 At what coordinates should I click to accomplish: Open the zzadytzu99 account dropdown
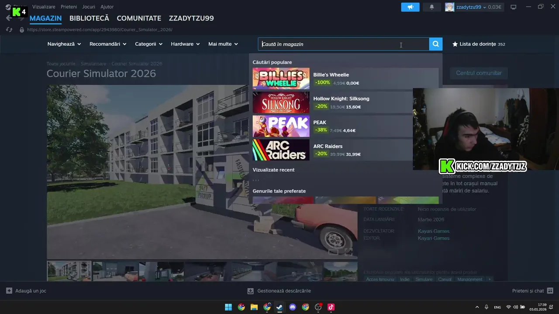tap(471, 7)
